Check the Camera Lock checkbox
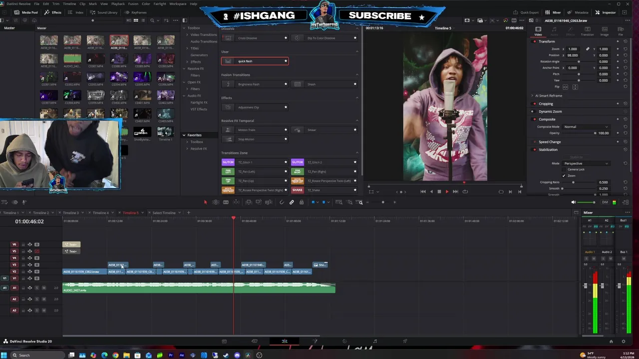 point(564,170)
